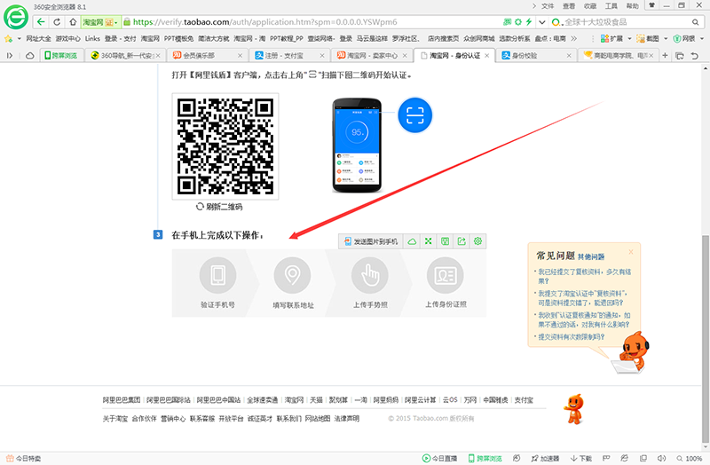Open the 查看 menu
The height and width of the screenshot is (465, 710).
569,6
